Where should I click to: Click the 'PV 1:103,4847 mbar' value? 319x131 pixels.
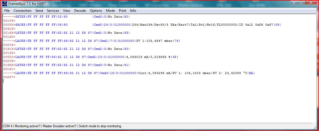(154, 41)
